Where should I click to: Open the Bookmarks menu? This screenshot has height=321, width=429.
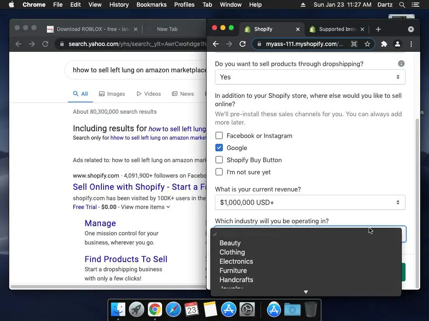(151, 5)
